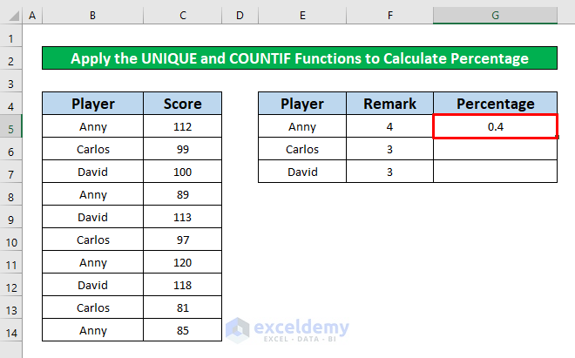Select the Score header cell
This screenshot has height=358, width=575.
(183, 104)
